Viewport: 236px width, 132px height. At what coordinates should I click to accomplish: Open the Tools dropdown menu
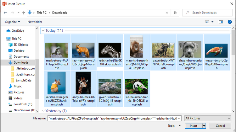pos(173,126)
